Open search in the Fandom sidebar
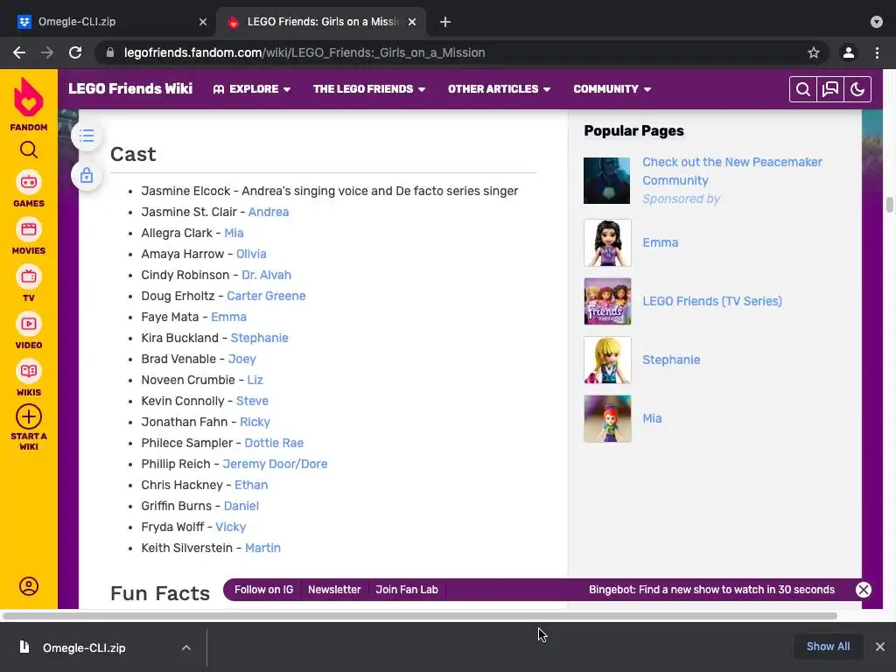The image size is (896, 672). point(29,150)
